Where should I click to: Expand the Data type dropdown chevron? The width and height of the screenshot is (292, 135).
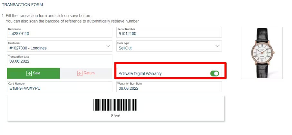217,46
